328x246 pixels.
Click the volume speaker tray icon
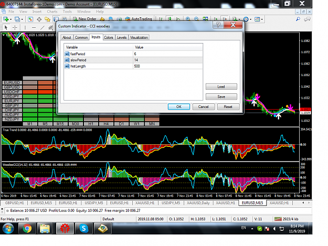(x=274, y=229)
